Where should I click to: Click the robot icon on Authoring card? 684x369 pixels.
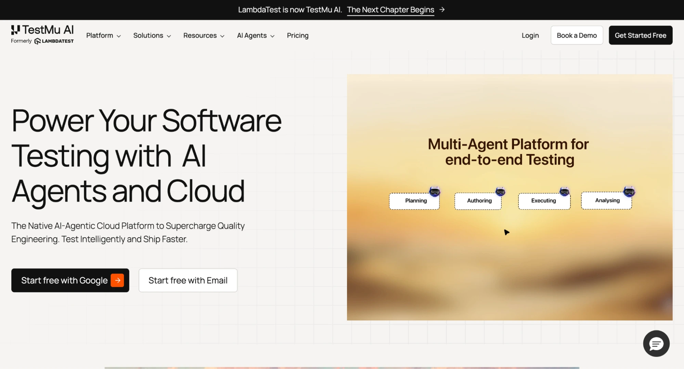click(500, 191)
